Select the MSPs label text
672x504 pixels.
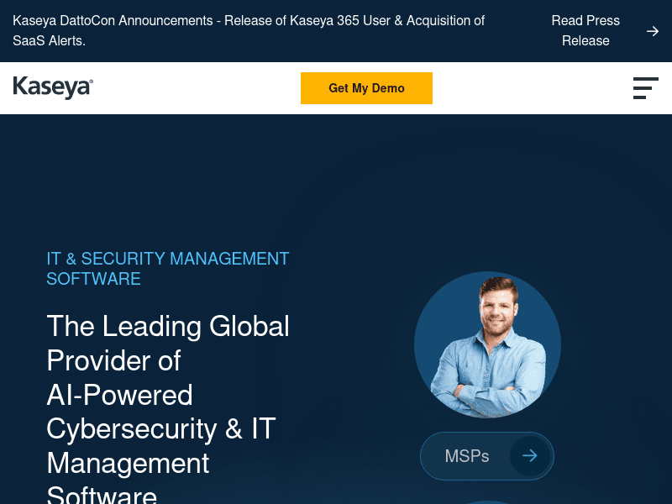click(466, 456)
